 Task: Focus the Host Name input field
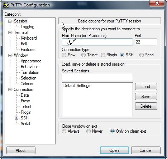point(97,42)
